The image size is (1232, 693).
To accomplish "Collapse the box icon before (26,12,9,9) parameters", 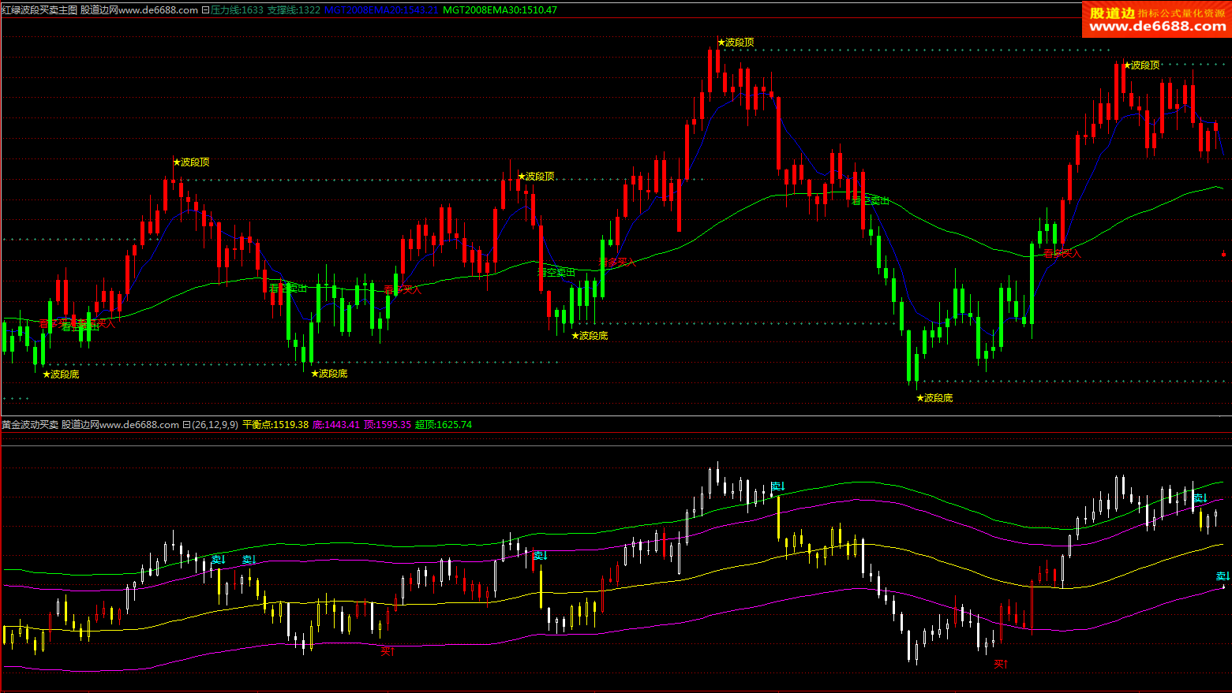I will click(x=186, y=425).
